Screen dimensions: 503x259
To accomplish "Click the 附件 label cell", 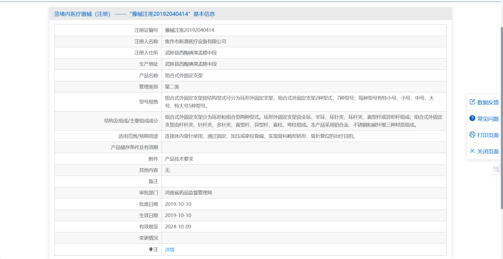I will coord(108,159).
